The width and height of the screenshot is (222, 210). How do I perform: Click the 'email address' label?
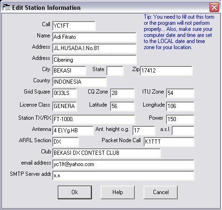[36, 163]
